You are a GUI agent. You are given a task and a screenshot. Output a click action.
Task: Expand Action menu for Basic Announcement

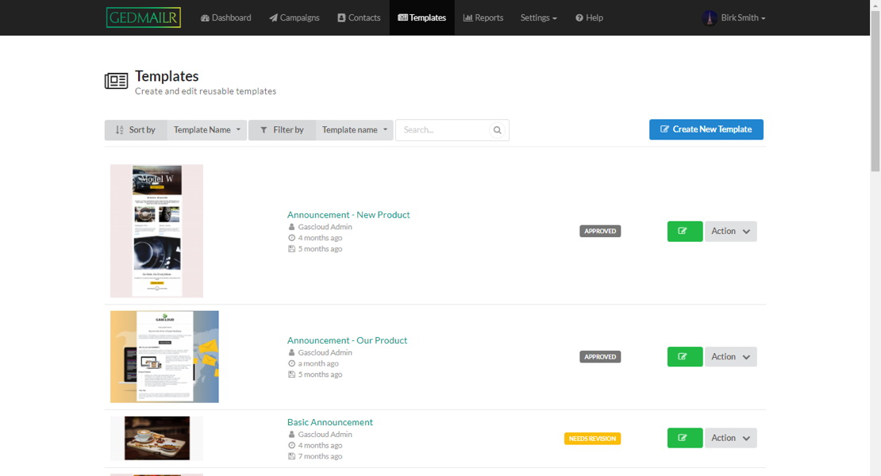730,438
